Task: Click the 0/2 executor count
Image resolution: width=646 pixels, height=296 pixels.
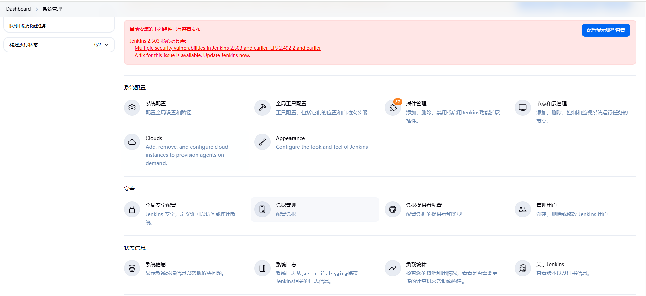Action: [x=98, y=45]
